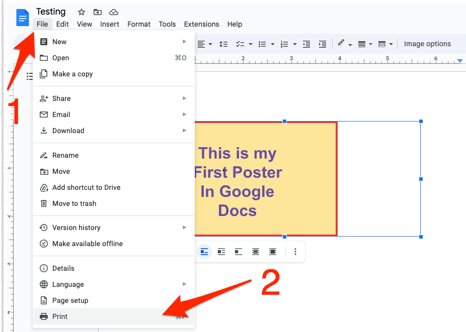Click the checklist toolbar icon
This screenshot has height=332, width=466.
pyautogui.click(x=240, y=44)
